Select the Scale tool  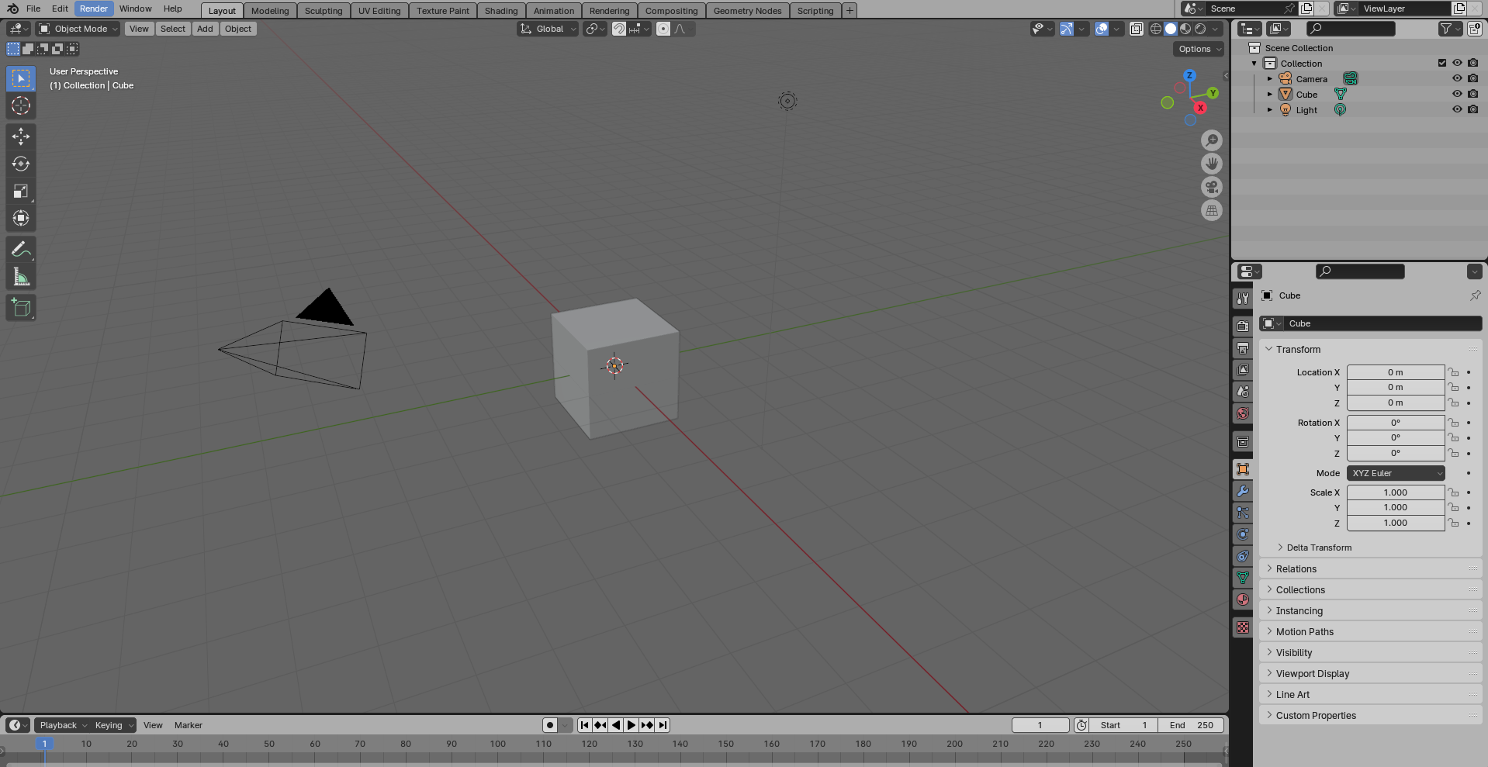click(x=21, y=191)
